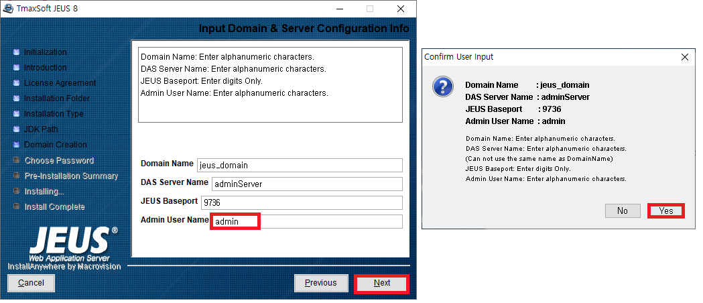Close the Confirm User Input dialog
The image size is (703, 303).
pyautogui.click(x=685, y=57)
